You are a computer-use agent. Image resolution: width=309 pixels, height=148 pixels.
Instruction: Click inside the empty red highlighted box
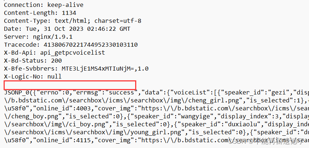pos(70,85)
